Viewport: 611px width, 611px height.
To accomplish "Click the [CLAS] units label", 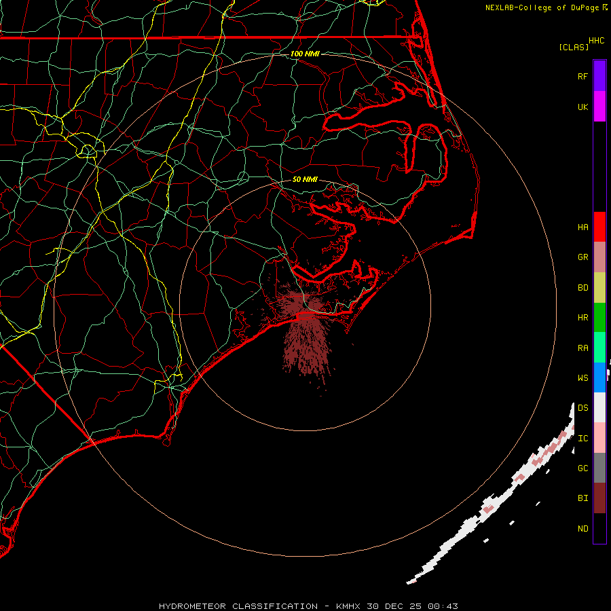I will tap(574, 47).
